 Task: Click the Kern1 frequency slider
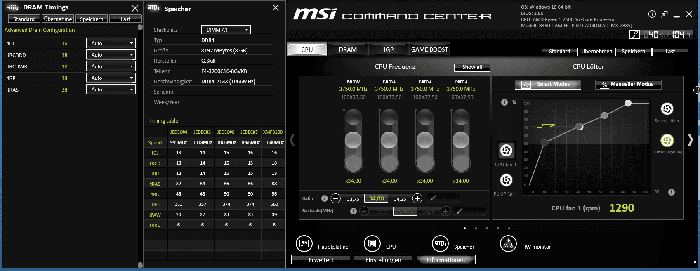pos(389,141)
